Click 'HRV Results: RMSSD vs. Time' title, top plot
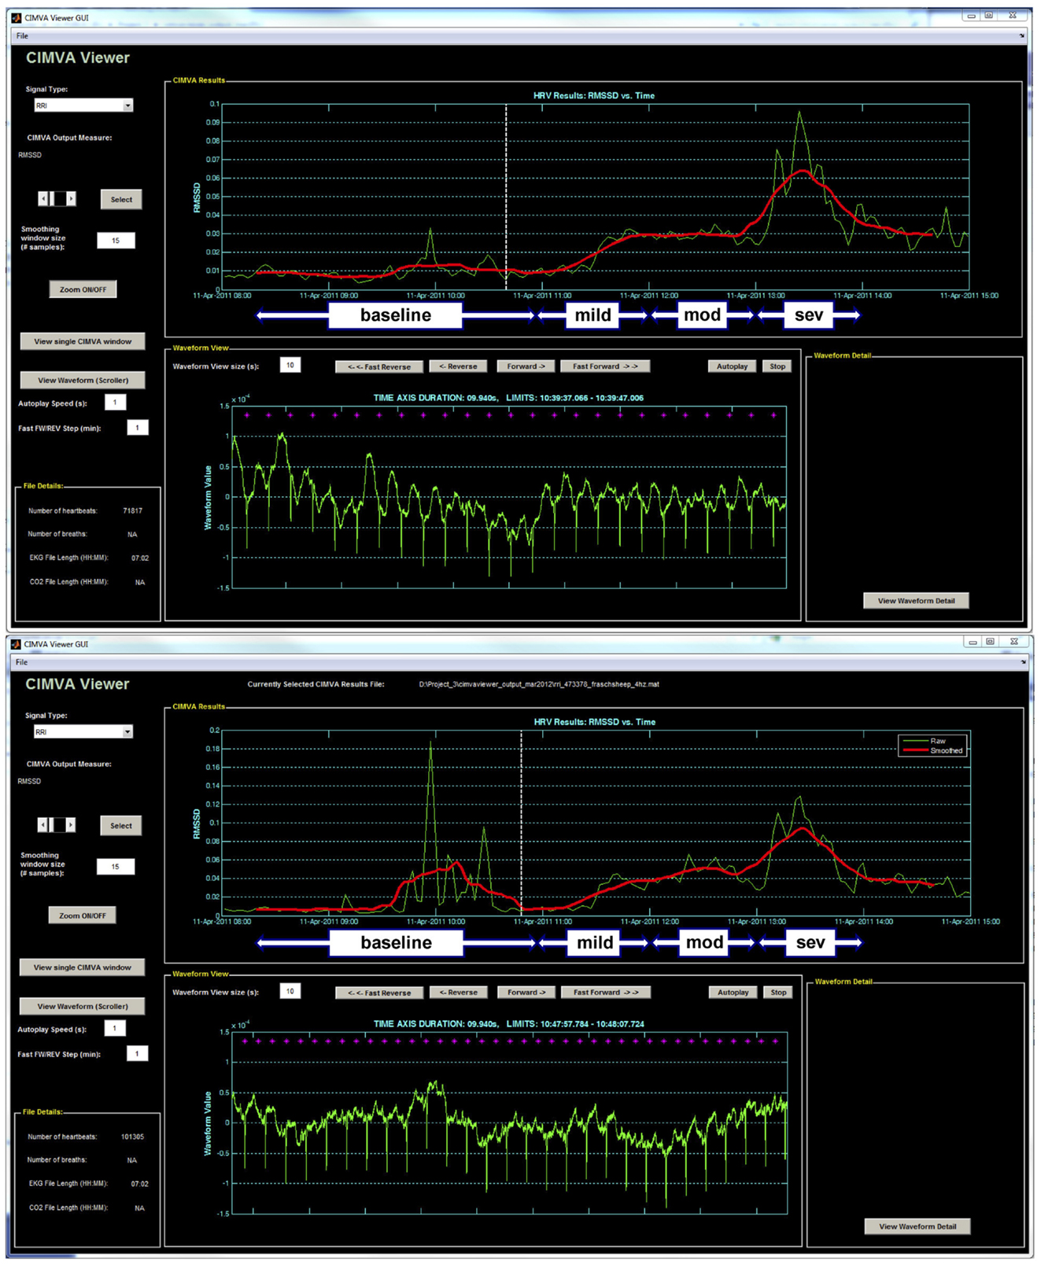 pos(594,96)
